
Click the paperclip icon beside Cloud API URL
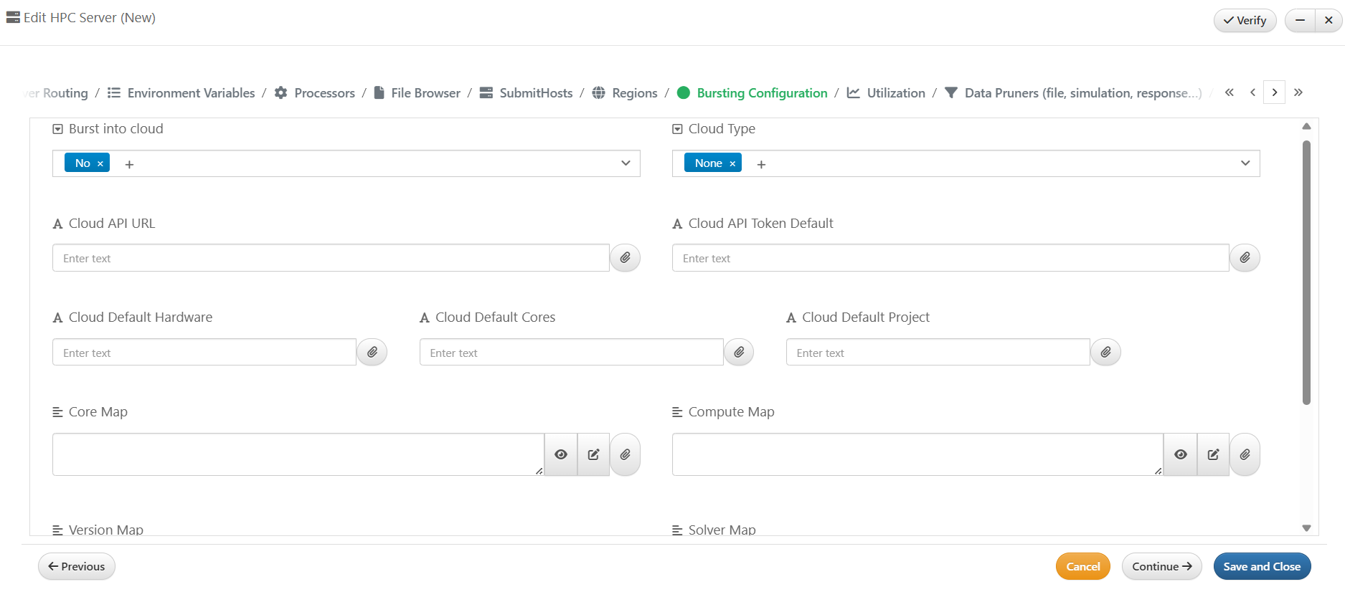(625, 258)
